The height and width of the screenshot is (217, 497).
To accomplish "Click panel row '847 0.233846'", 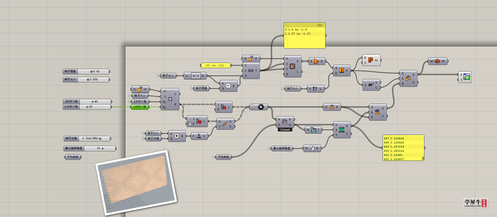I will tap(402, 139).
